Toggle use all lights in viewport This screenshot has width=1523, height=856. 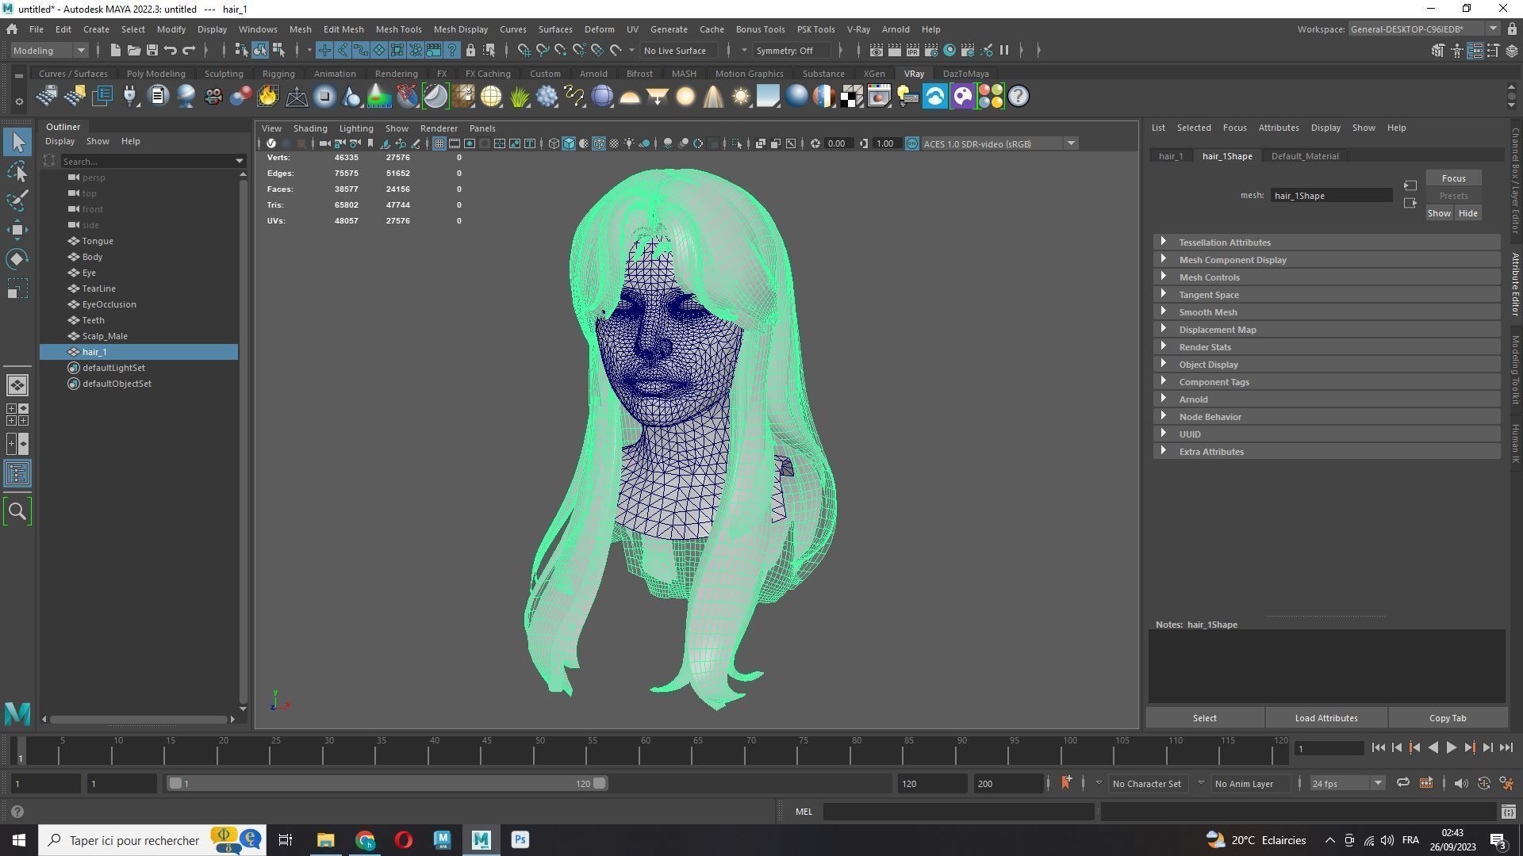(629, 143)
